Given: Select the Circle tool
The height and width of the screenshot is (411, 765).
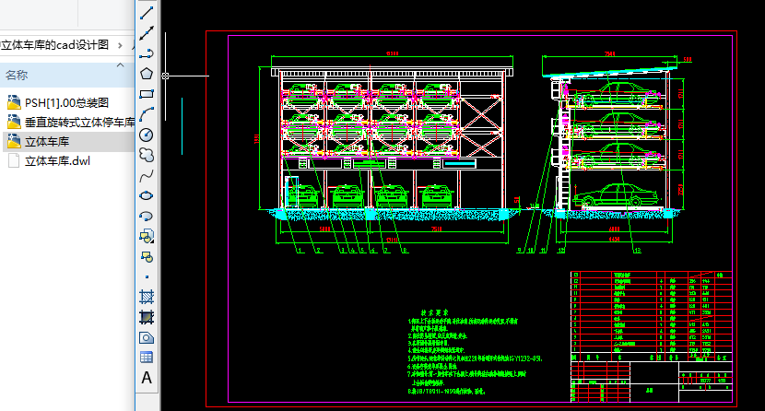Looking at the screenshot, I should click(147, 135).
